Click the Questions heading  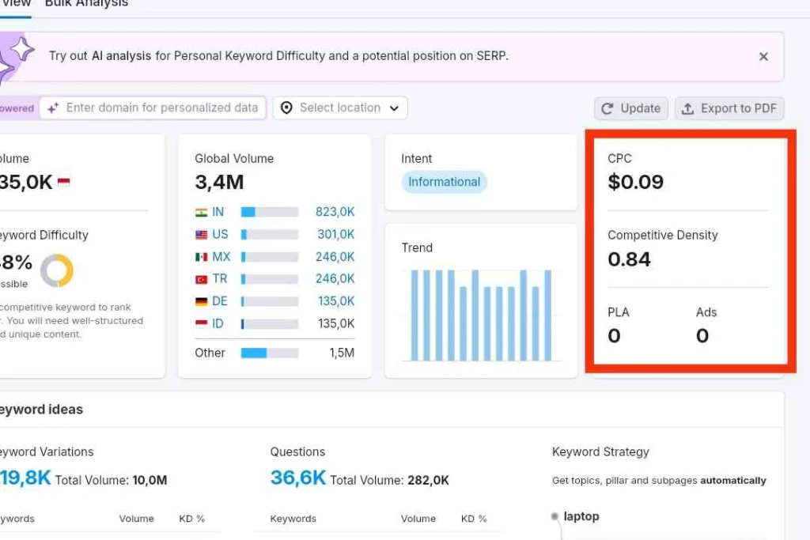(x=297, y=451)
